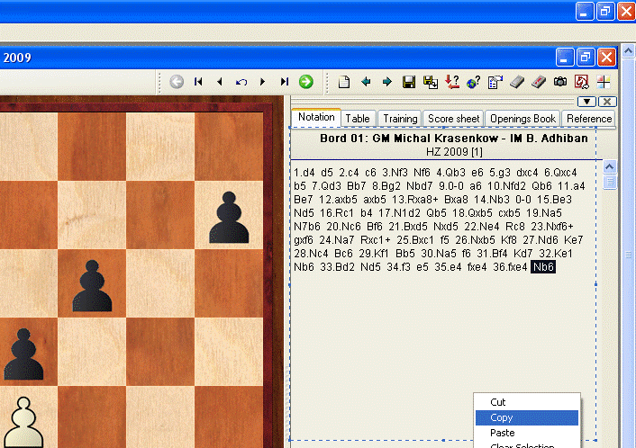Choose Cut from the context menu
The width and height of the screenshot is (636, 448).
click(498, 403)
